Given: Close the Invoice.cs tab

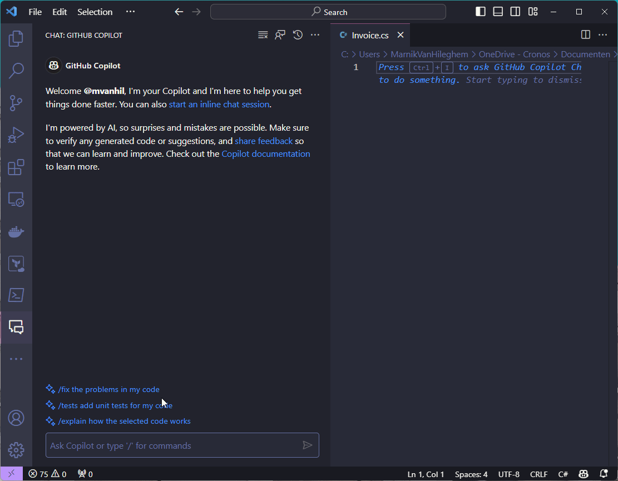Looking at the screenshot, I should point(401,35).
